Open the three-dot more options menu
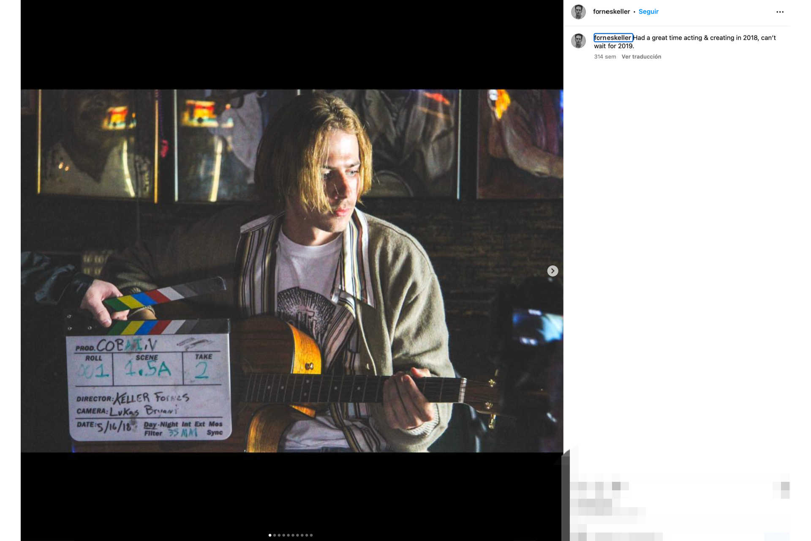811x541 pixels. (780, 12)
